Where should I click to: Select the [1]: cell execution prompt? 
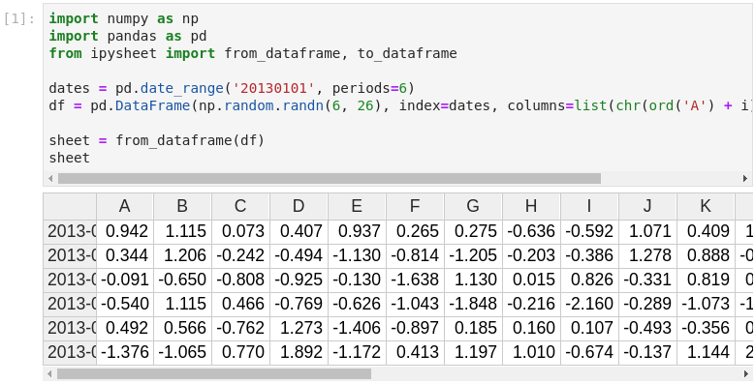click(19, 19)
